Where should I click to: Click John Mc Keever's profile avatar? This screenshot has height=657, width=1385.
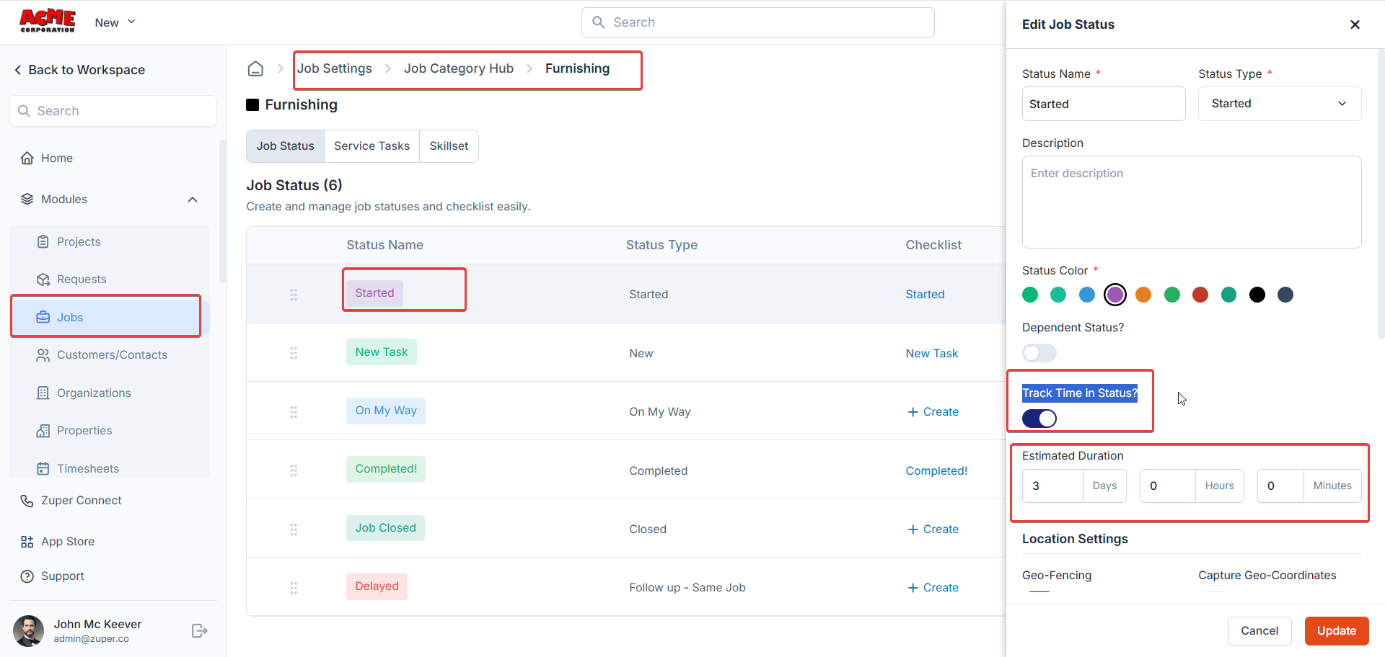coord(28,631)
